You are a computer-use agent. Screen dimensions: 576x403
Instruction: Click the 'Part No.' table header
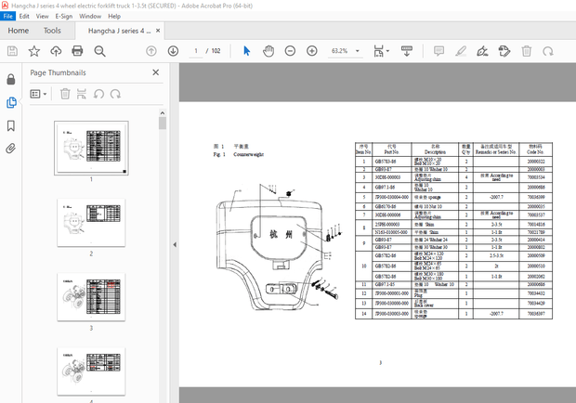coord(392,152)
